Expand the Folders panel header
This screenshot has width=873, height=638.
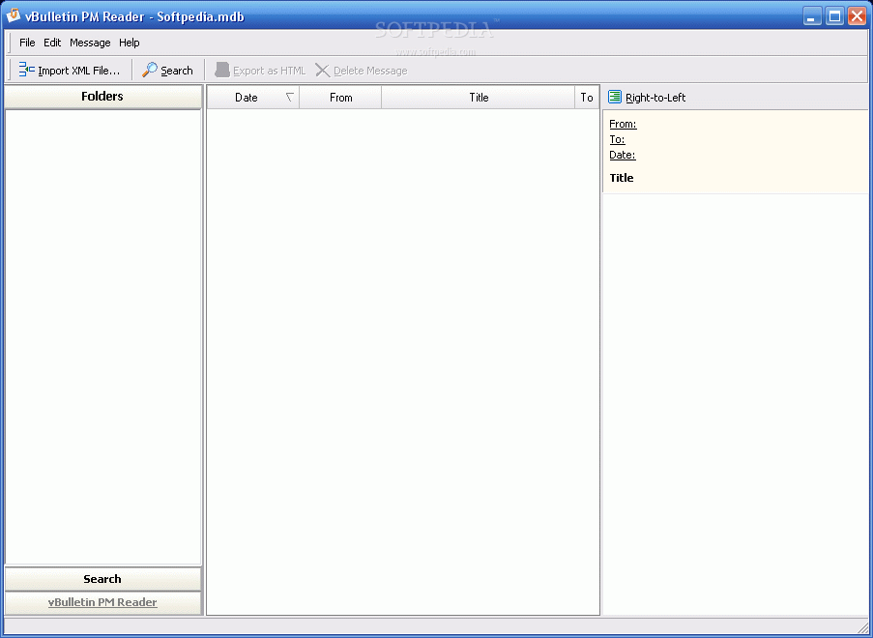102,97
